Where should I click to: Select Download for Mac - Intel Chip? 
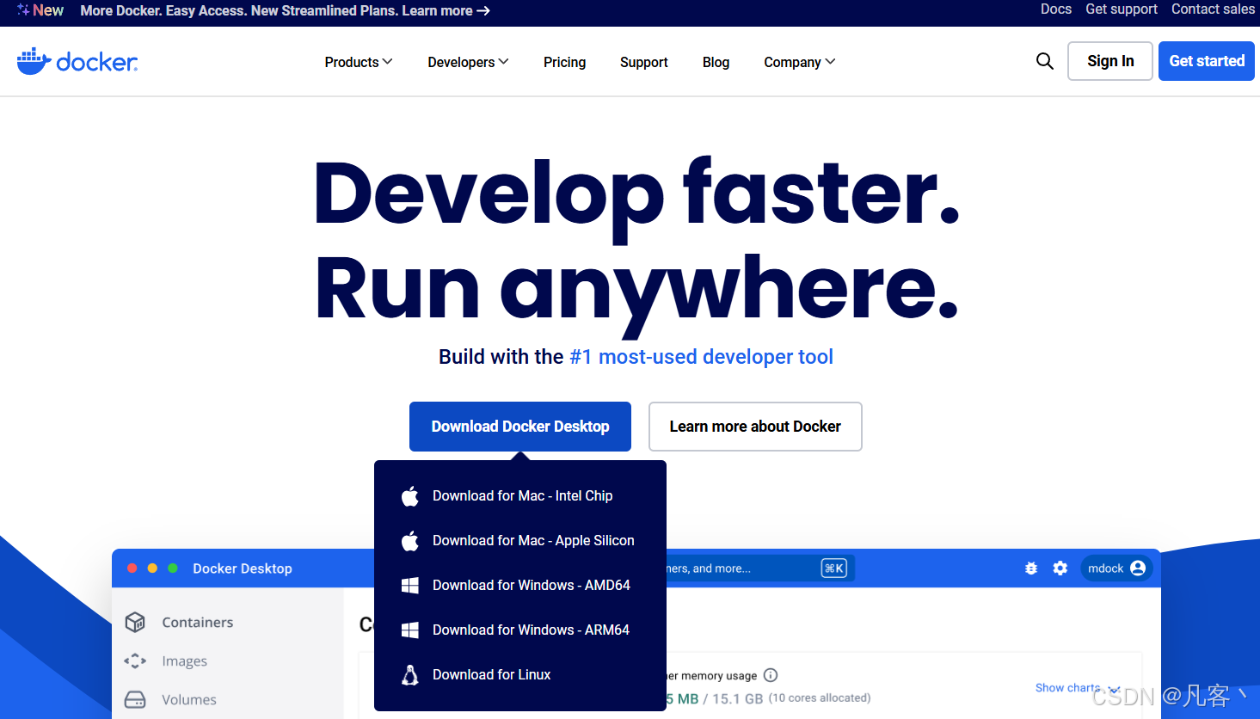520,495
